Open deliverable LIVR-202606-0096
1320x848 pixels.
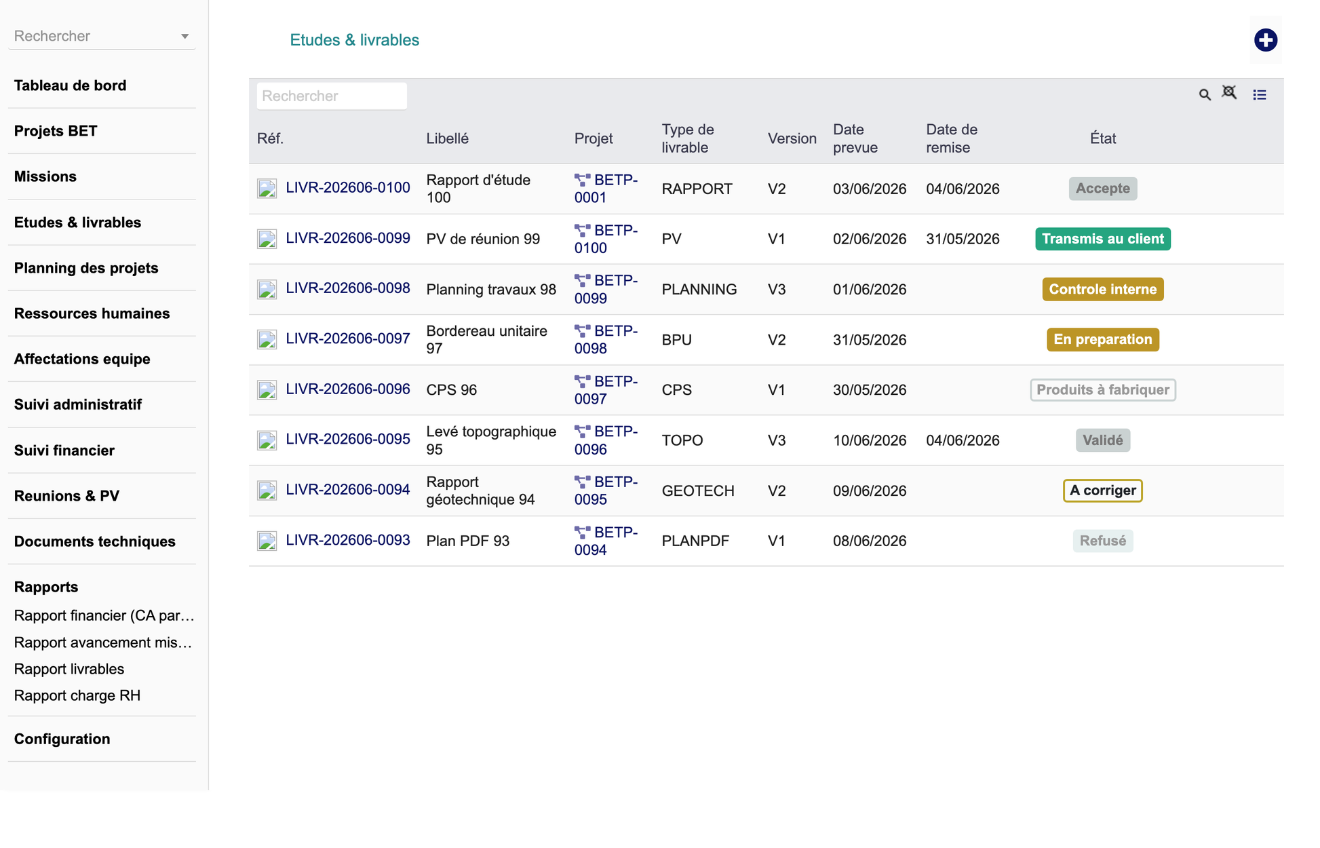tap(348, 389)
